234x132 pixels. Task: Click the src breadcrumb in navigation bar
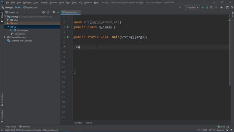pos(18,7)
